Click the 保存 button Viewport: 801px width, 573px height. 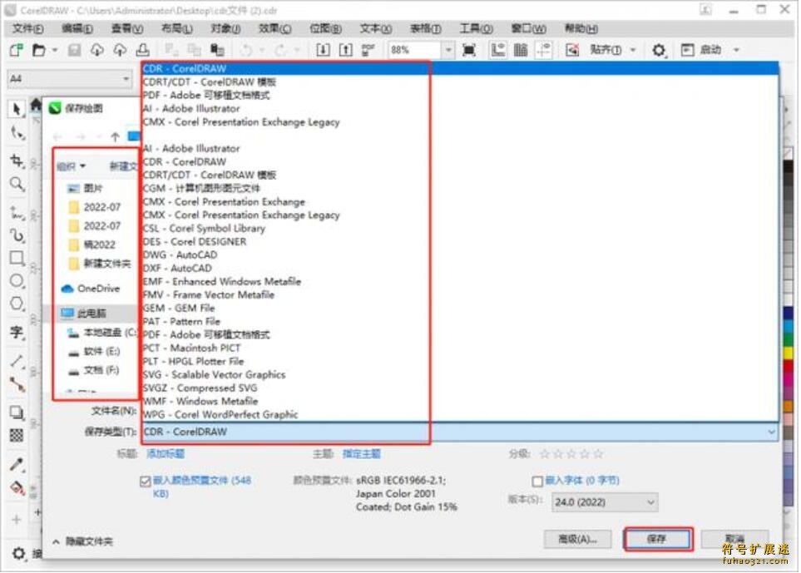pyautogui.click(x=657, y=539)
